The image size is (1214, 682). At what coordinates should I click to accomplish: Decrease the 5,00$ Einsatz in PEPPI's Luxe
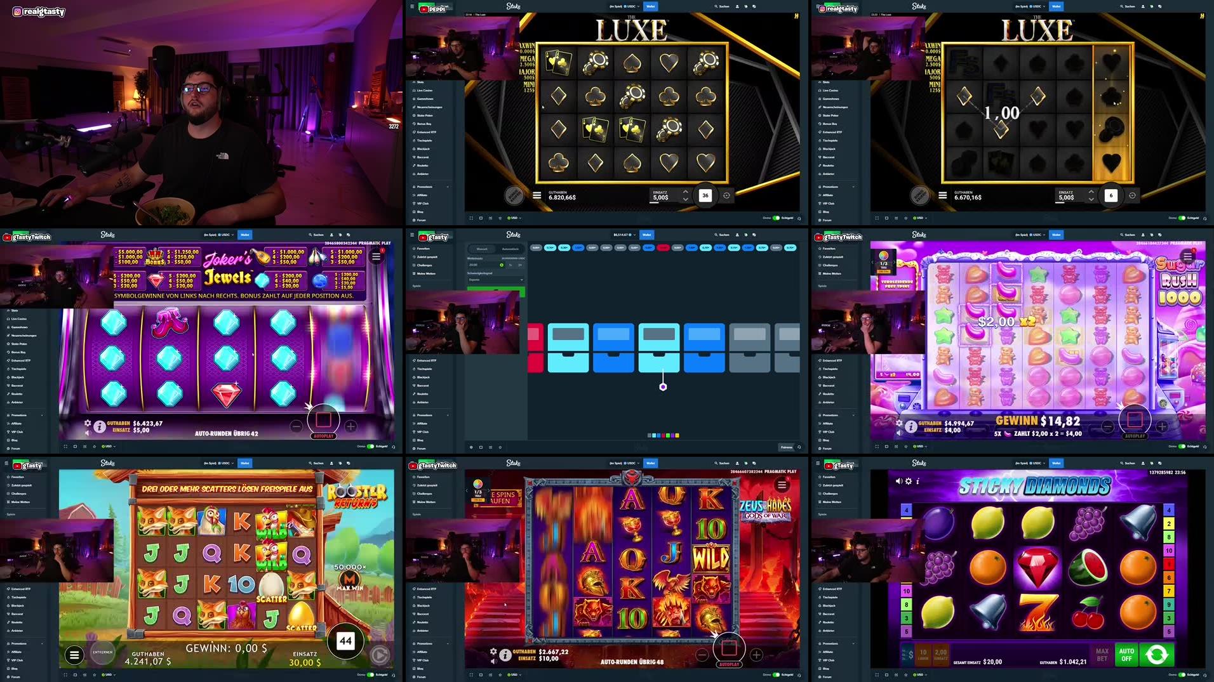pos(685,199)
